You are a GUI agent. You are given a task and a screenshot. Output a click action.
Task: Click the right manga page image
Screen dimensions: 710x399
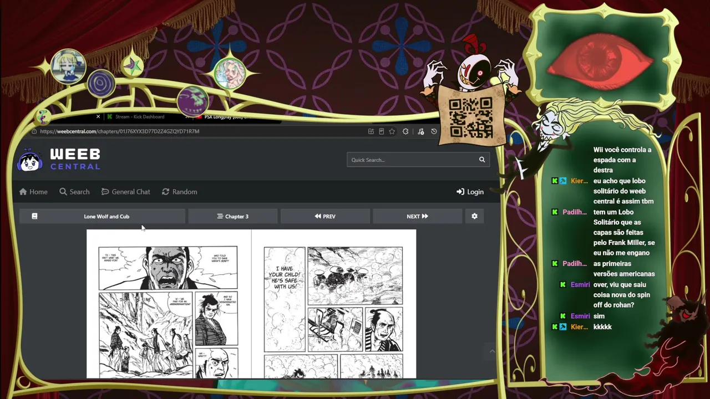[334, 304]
